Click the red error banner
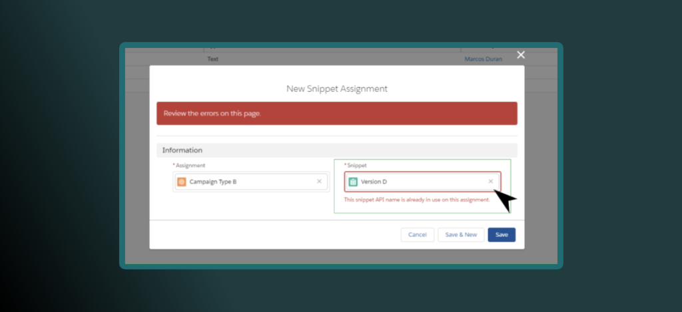This screenshot has width=682, height=312. (x=336, y=113)
